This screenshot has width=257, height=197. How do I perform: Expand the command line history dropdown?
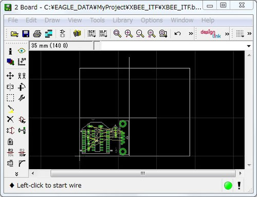pos(249,46)
